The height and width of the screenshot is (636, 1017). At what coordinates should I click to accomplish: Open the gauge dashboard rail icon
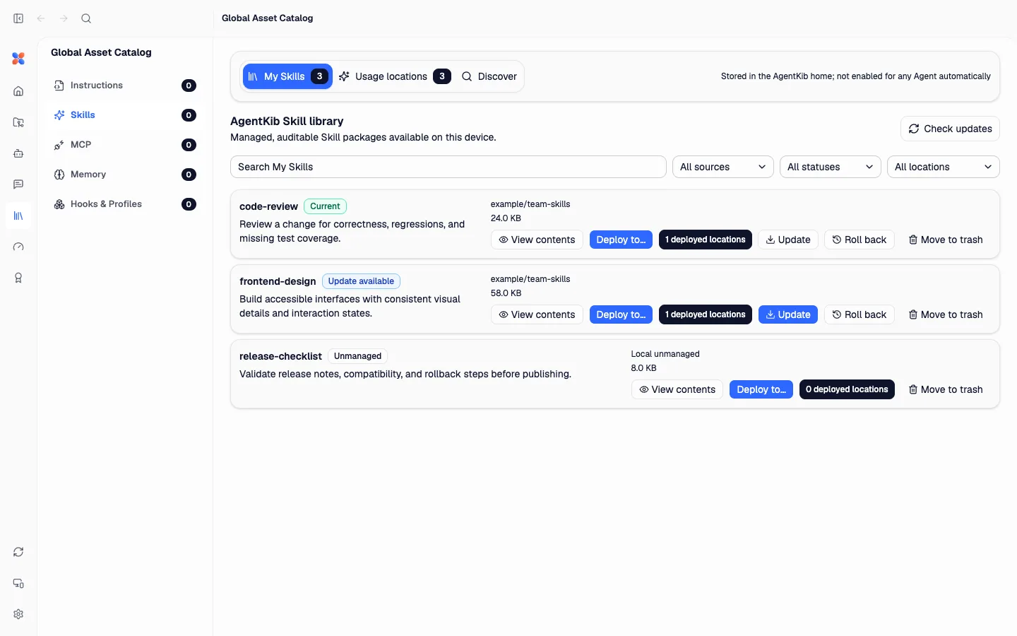(x=18, y=247)
